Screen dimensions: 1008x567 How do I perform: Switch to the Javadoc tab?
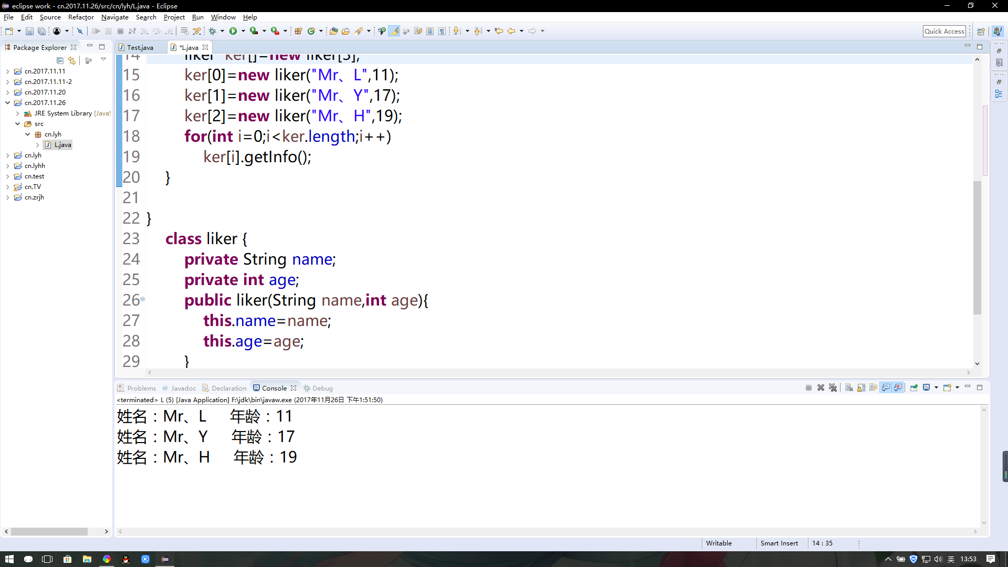click(x=179, y=388)
